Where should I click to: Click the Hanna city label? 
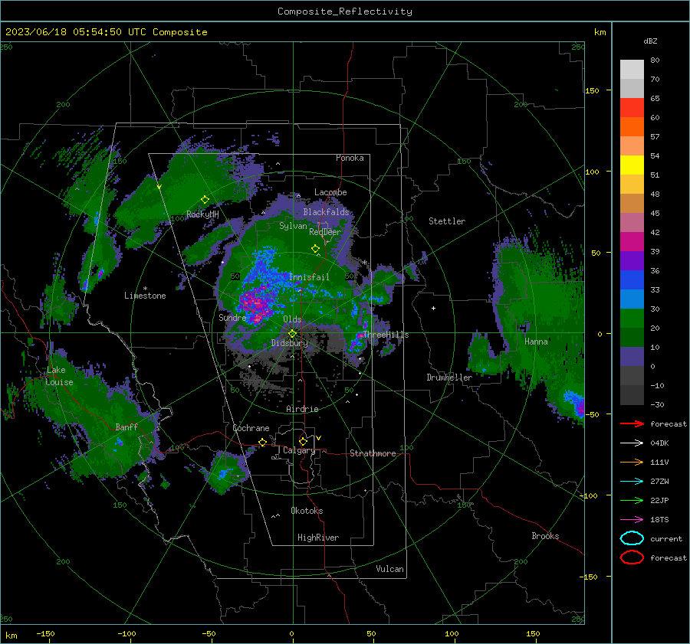tap(536, 342)
